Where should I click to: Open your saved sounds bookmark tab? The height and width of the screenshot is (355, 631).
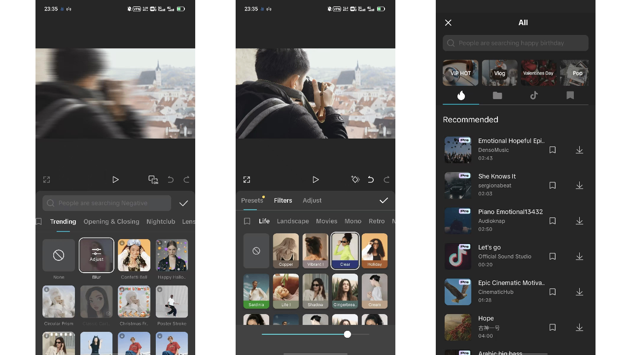[x=570, y=95]
